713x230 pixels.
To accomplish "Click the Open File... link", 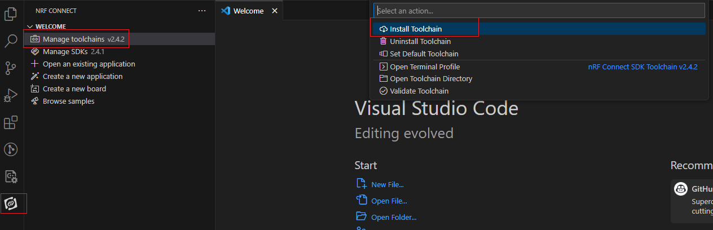I will (x=389, y=201).
